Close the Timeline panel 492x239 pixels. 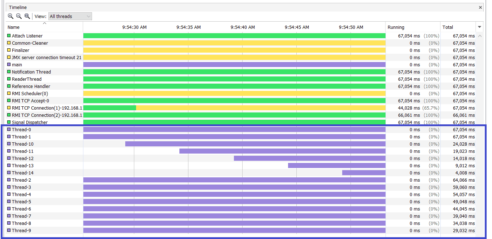[480, 7]
